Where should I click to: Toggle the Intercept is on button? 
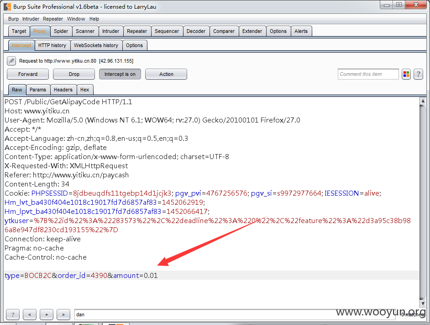pyautogui.click(x=120, y=74)
